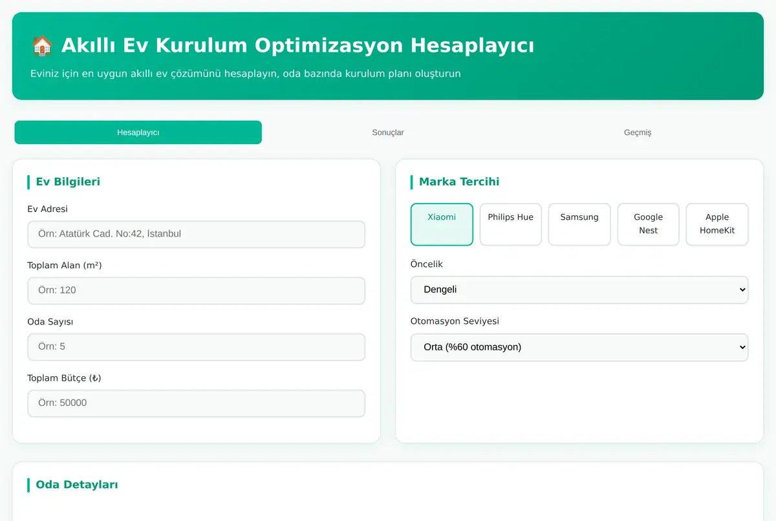The height and width of the screenshot is (521, 776).
Task: Select the Philips Hue brand option
Action: click(511, 224)
